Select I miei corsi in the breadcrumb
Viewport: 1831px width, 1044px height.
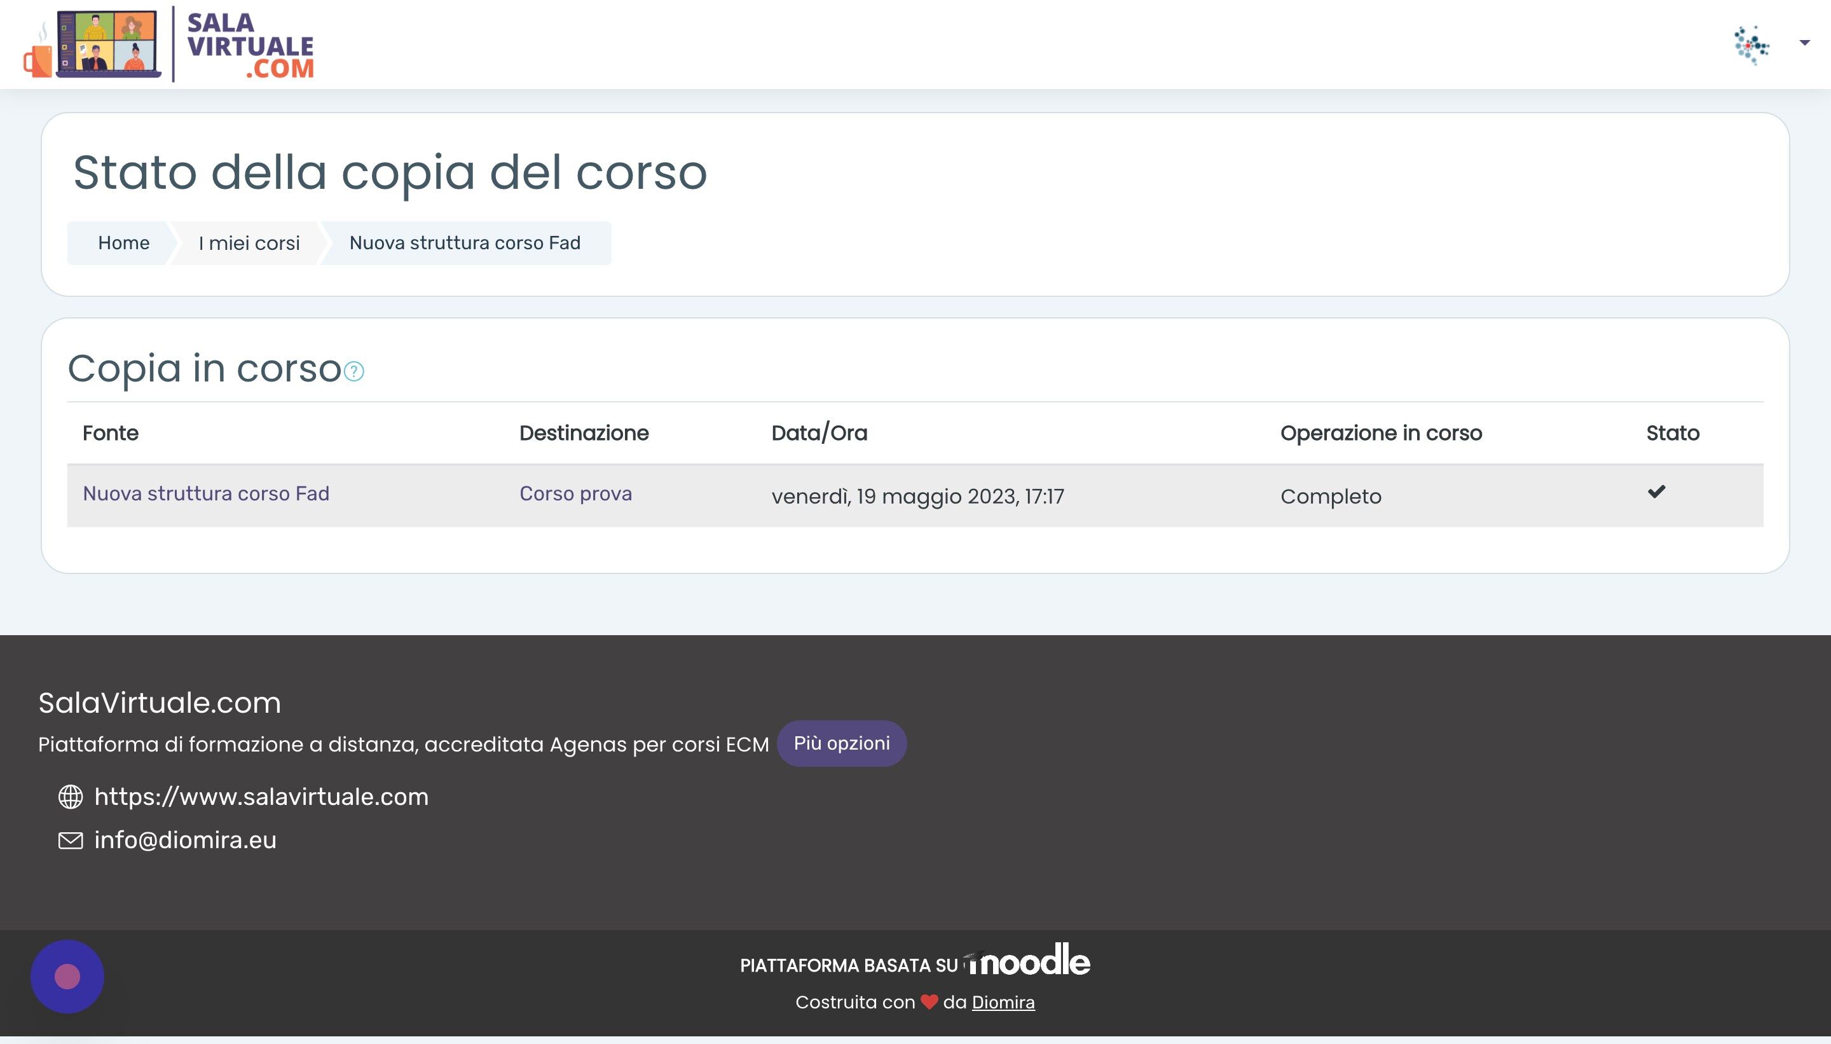(248, 242)
